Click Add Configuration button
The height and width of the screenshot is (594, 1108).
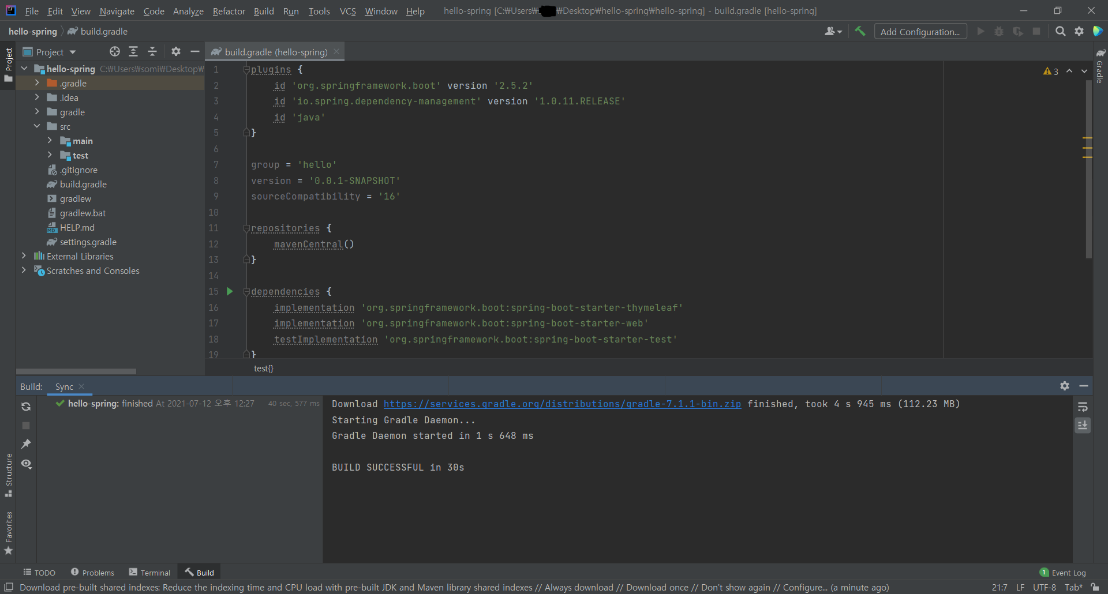pos(920,32)
